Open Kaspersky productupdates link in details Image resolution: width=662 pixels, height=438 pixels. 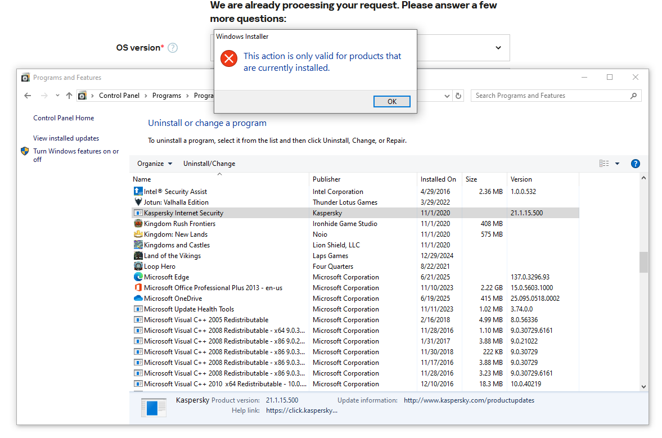pos(469,400)
